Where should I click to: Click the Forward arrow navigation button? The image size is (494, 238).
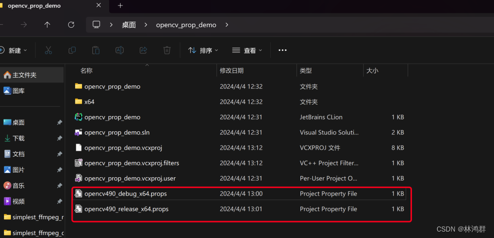click(24, 25)
